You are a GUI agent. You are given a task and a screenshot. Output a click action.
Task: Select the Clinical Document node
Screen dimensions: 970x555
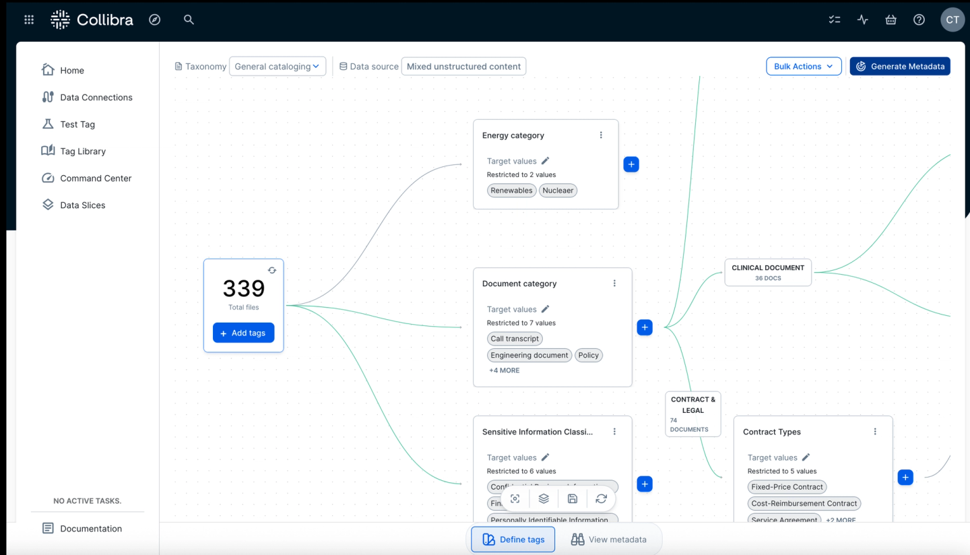tap(768, 272)
